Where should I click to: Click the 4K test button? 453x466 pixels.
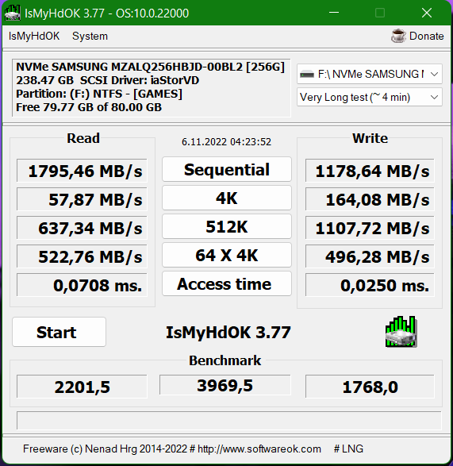(227, 198)
